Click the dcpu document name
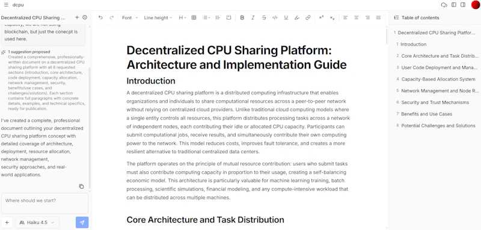 18,5
